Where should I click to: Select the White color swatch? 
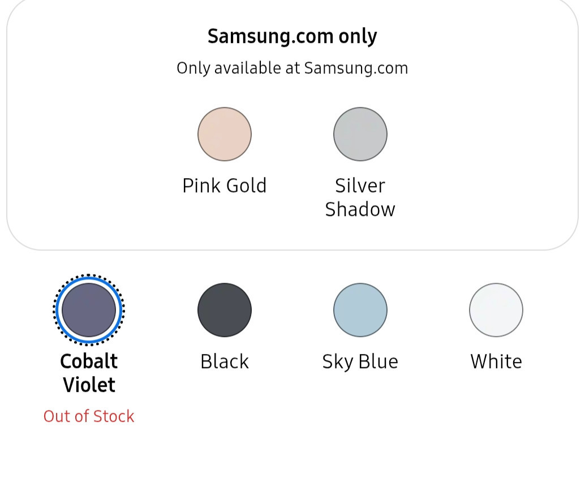[496, 310]
